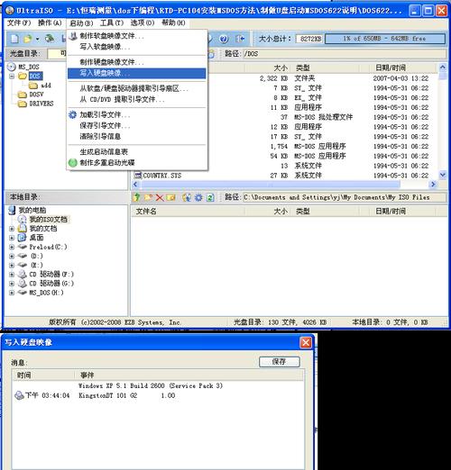Choose 制作硬盘映像文件 menu entry
451x470 pixels.
pos(137,62)
